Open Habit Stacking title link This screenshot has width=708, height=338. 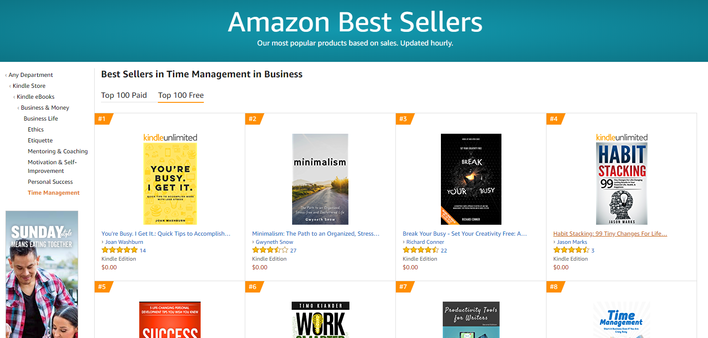(610, 234)
